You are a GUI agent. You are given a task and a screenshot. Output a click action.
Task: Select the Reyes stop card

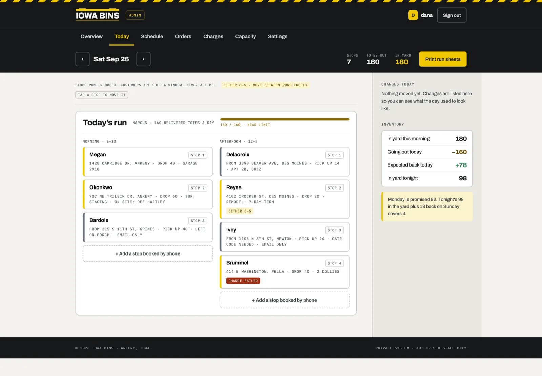(x=284, y=199)
